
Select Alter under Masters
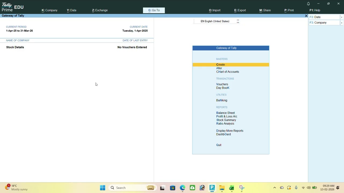coord(219,68)
